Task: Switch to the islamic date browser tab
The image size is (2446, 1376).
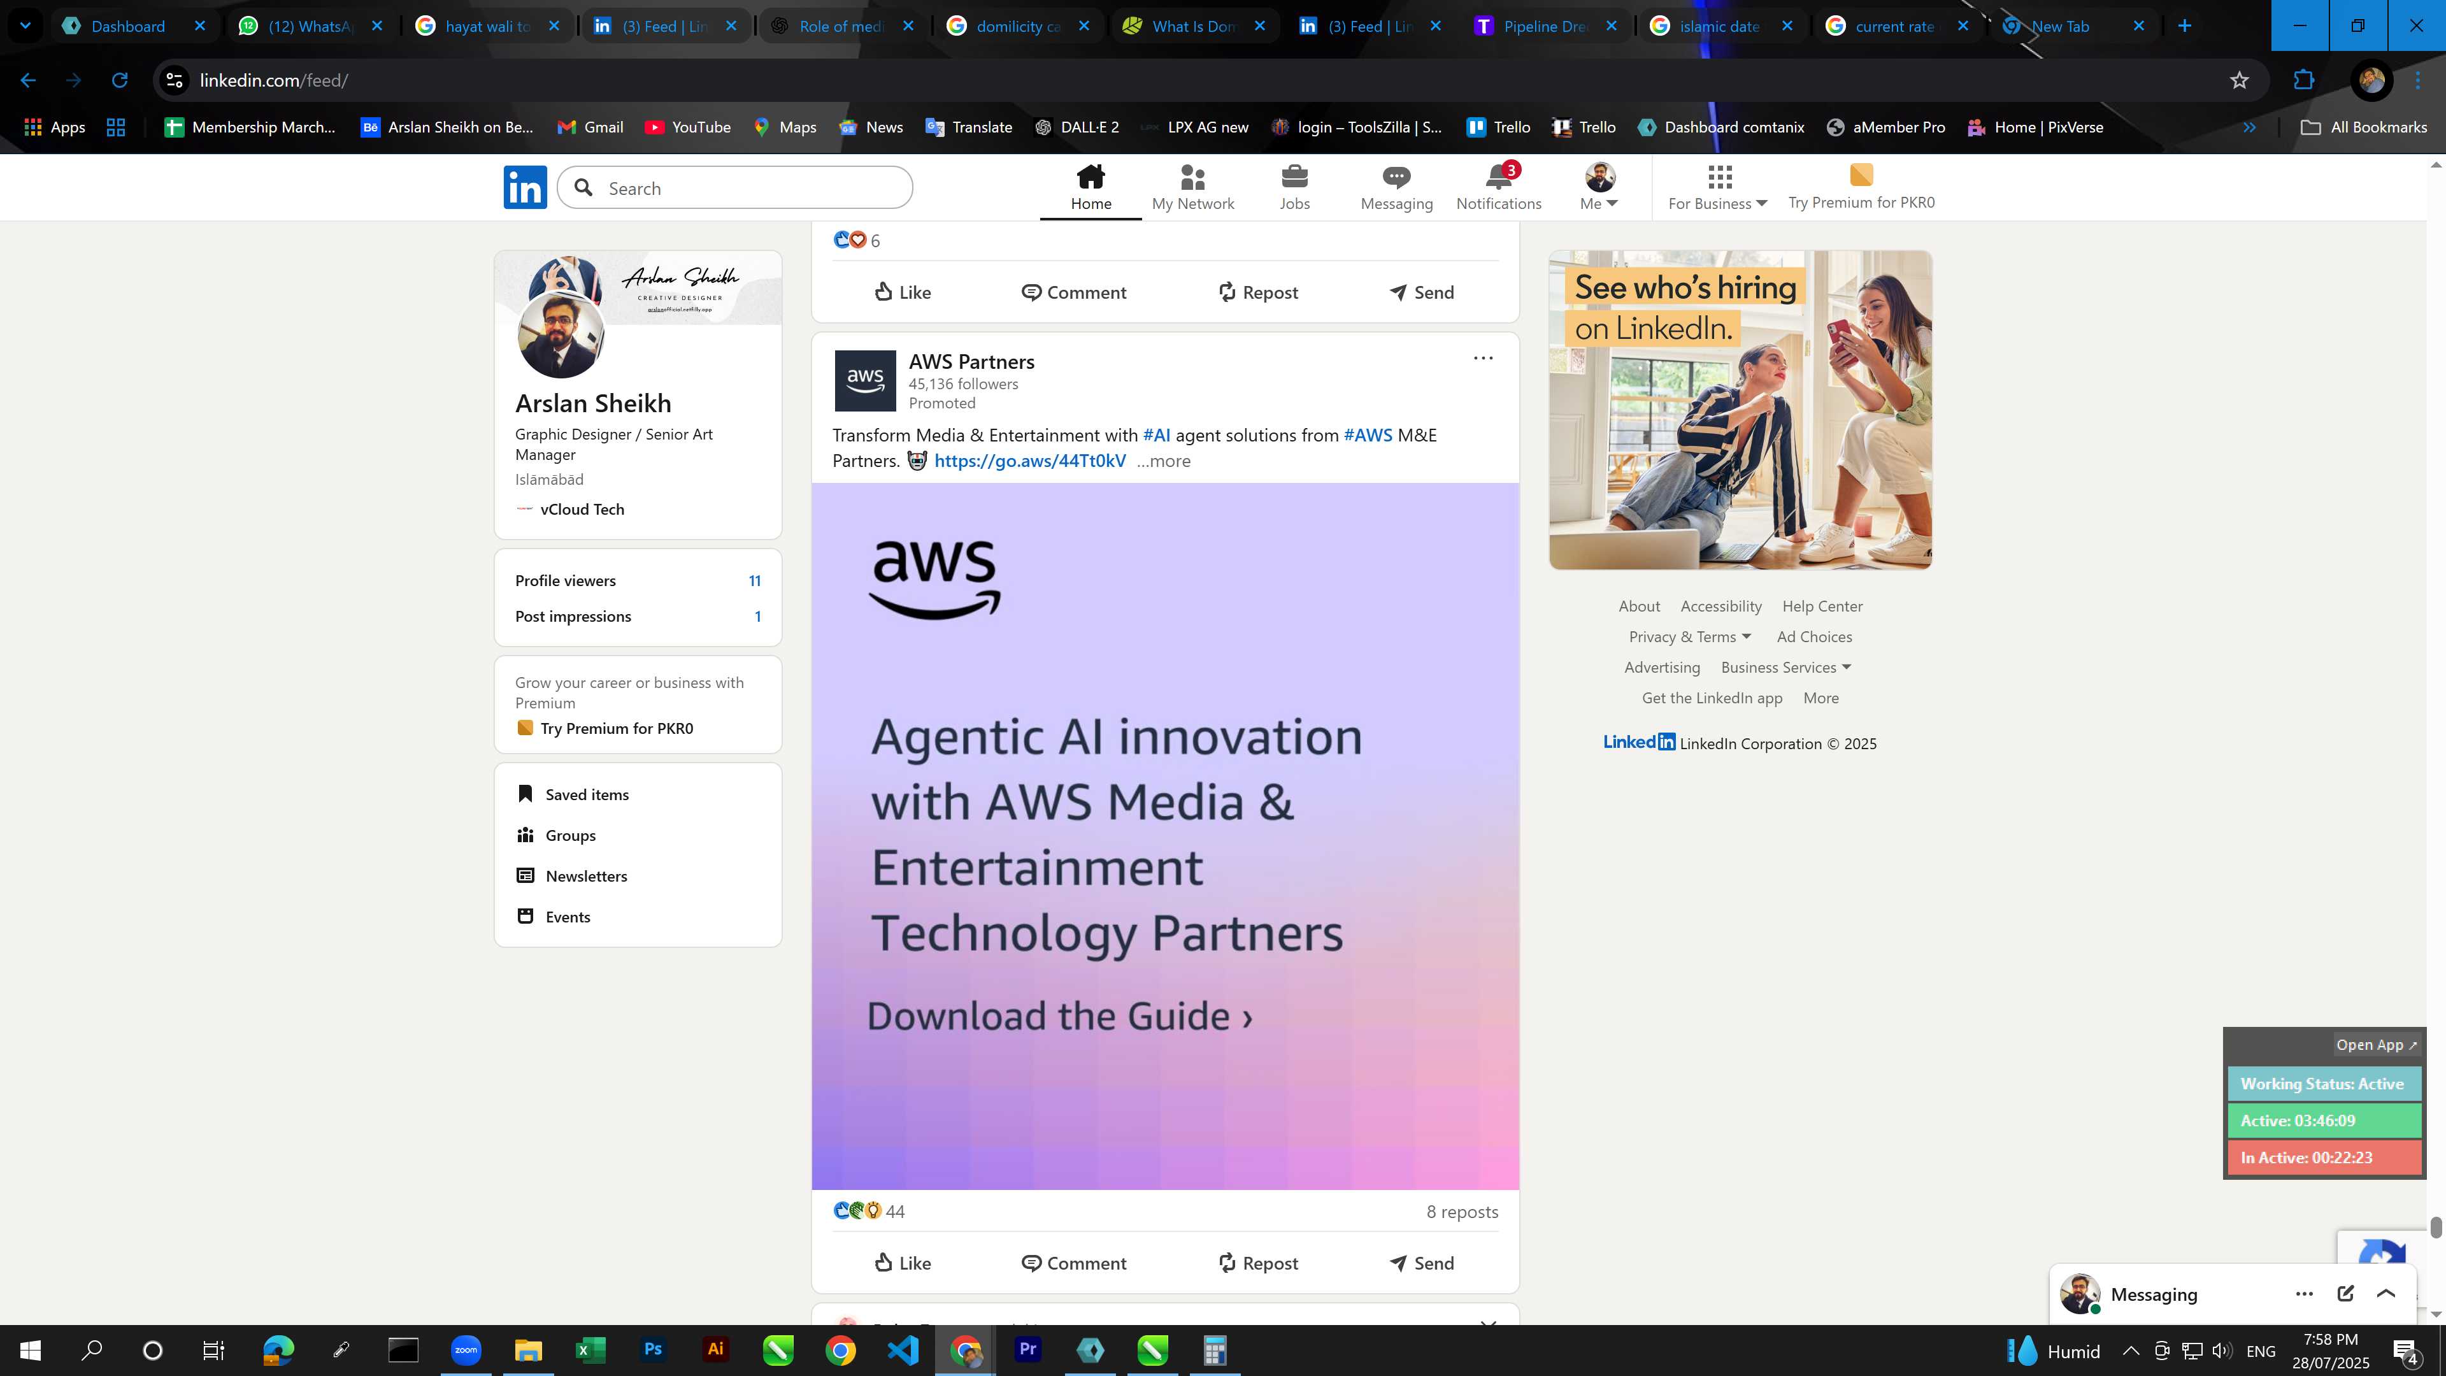Action: pos(1720,25)
